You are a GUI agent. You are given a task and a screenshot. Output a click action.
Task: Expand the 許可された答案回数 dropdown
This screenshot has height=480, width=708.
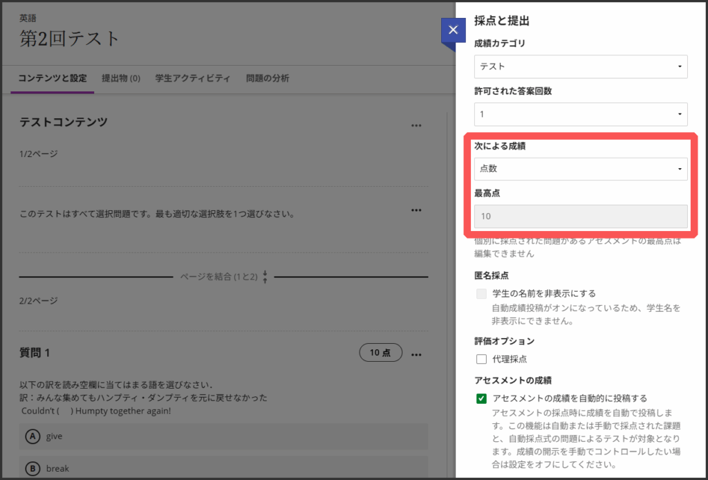[580, 113]
